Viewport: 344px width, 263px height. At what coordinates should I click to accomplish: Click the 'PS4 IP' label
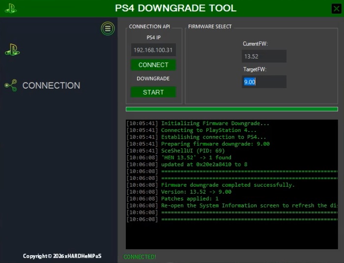click(x=153, y=37)
